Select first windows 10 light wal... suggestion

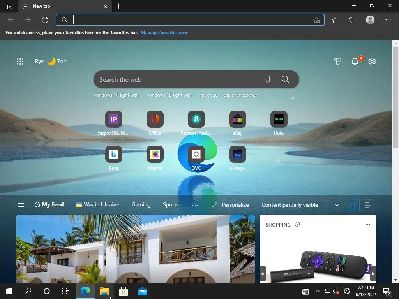(117, 95)
